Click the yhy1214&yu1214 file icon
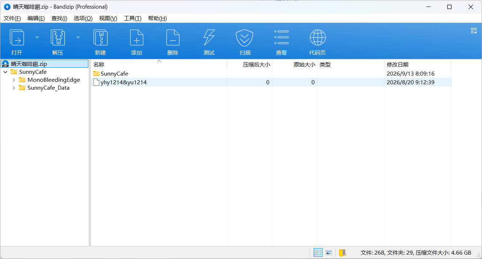This screenshot has width=482, height=259. pos(96,82)
